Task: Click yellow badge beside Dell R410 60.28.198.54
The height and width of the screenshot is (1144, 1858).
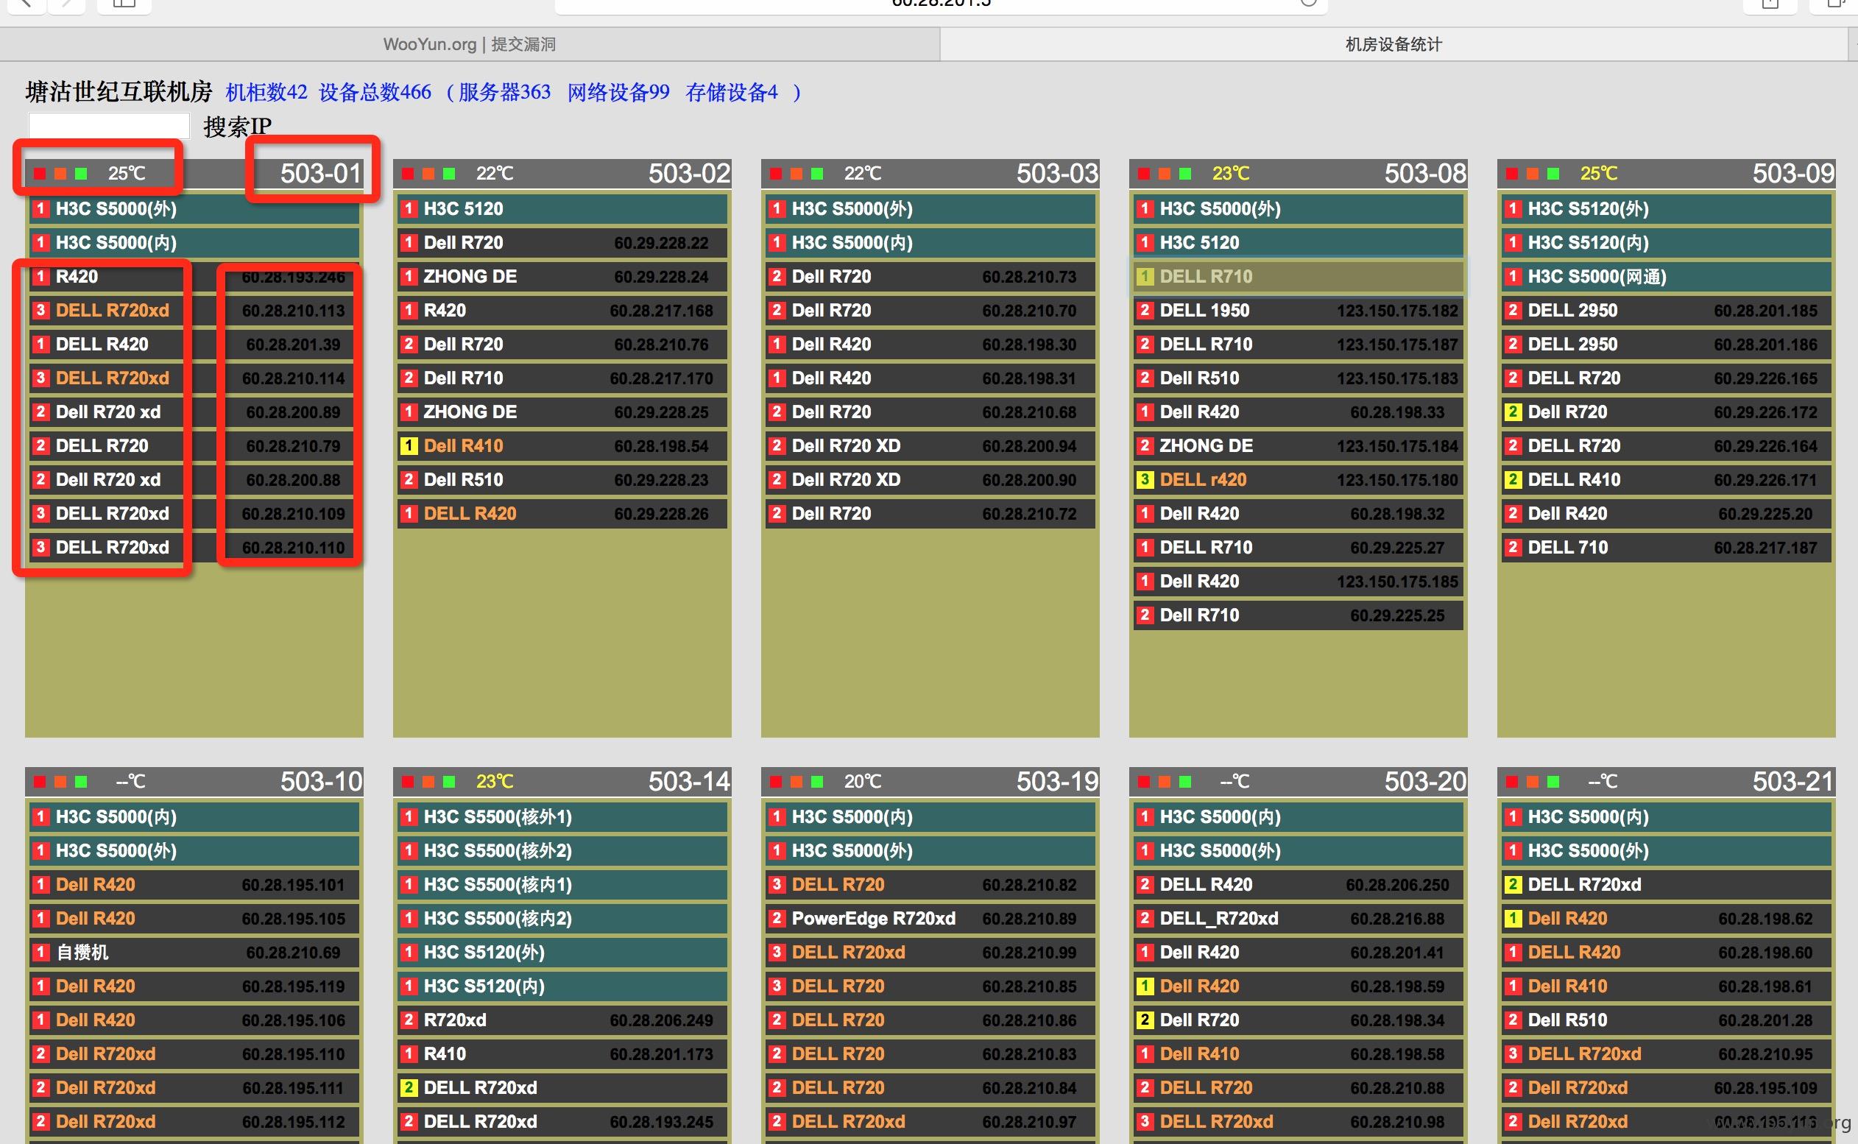Action: [409, 445]
